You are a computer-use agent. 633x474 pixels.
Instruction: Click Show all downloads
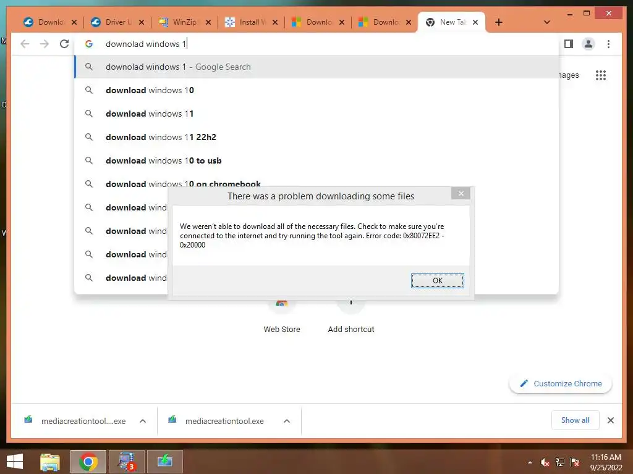coord(575,420)
